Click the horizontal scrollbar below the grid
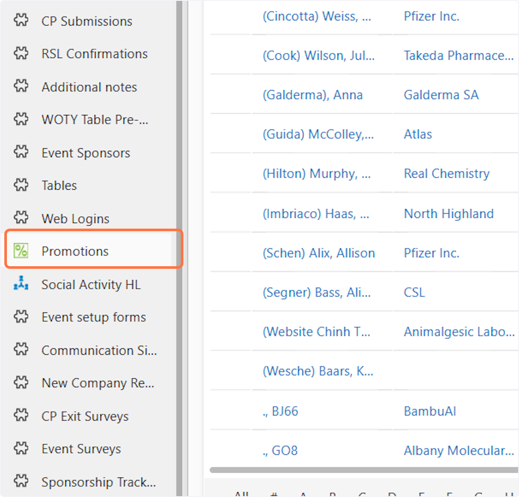The image size is (519, 497). (363, 470)
